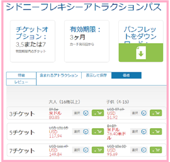Click the struck-through price USD 166.49

59,146
